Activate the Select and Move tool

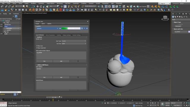(x=38, y=7)
